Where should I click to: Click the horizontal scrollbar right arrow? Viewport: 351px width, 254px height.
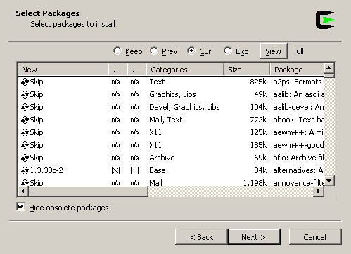[x=319, y=191]
